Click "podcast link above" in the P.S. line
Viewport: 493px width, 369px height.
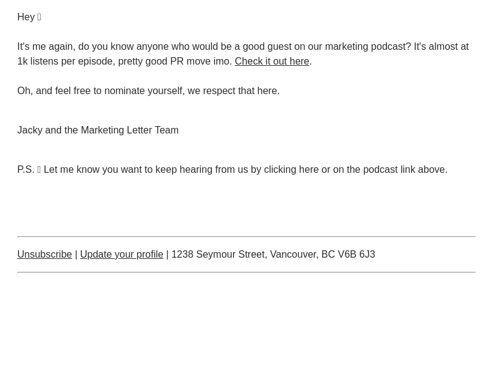(404, 170)
